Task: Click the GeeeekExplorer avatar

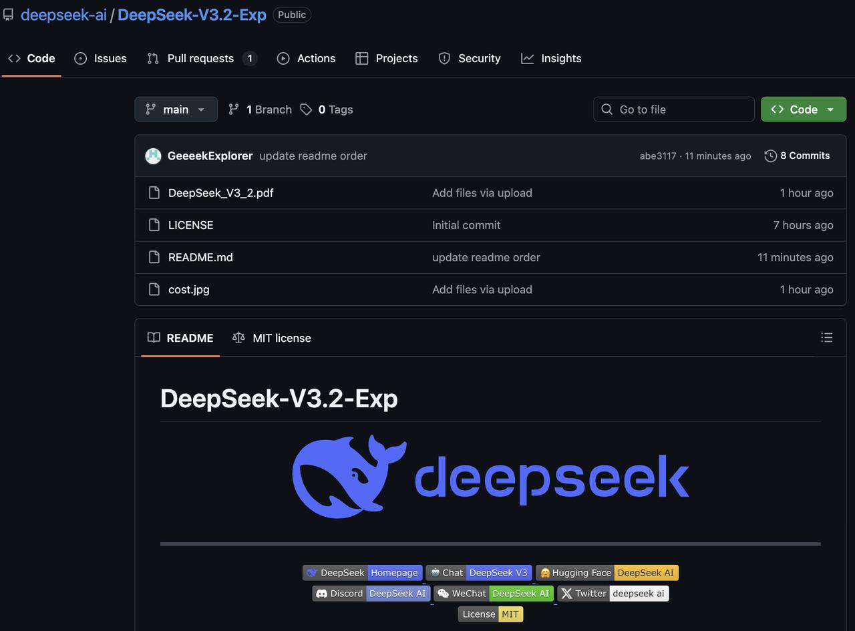Action: pyautogui.click(x=153, y=156)
